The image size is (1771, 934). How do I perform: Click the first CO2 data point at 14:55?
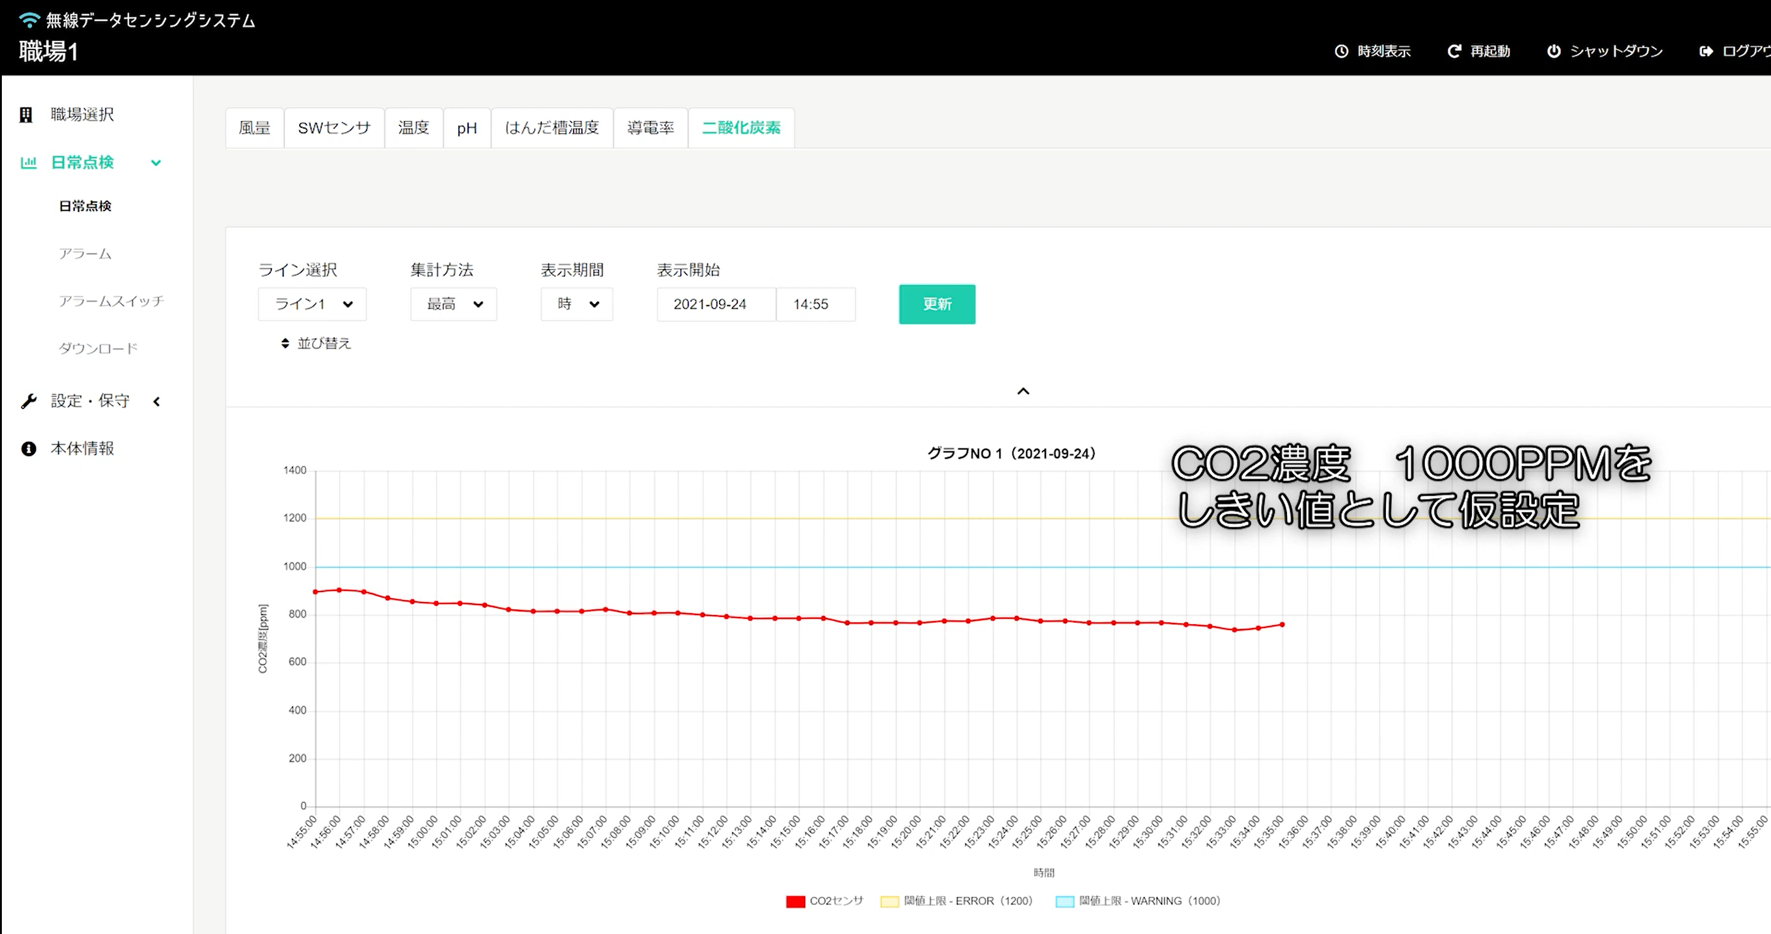(315, 592)
